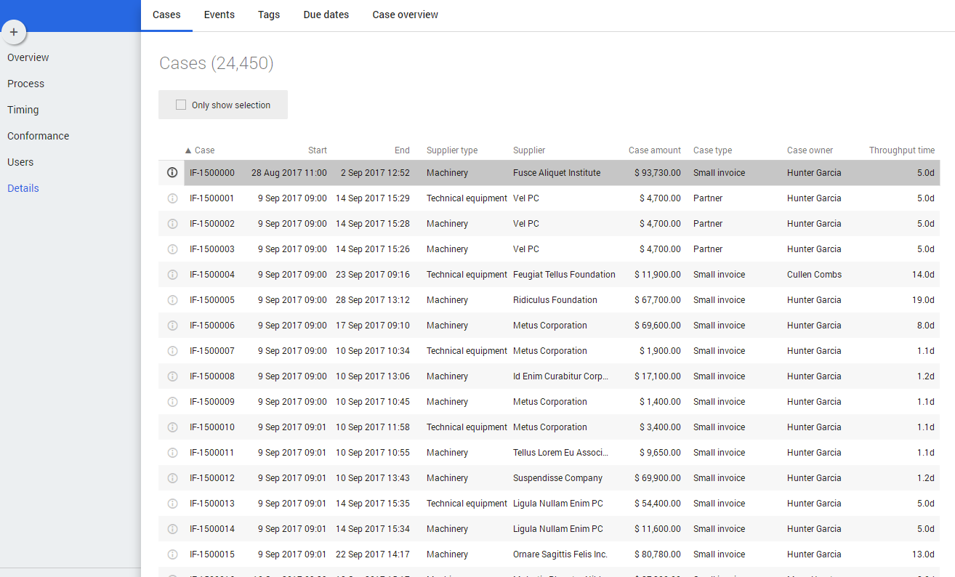Select the Case overview tab
The height and width of the screenshot is (577, 955).
pos(405,15)
